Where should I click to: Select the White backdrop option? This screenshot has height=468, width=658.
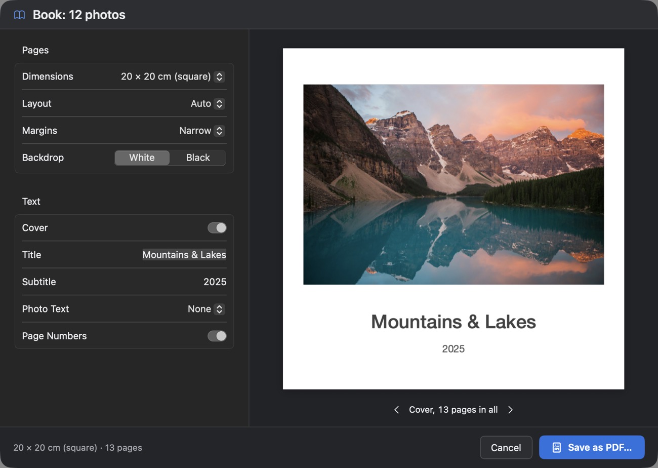point(142,158)
